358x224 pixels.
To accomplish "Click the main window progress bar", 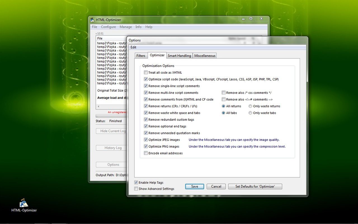I will (x=111, y=116).
